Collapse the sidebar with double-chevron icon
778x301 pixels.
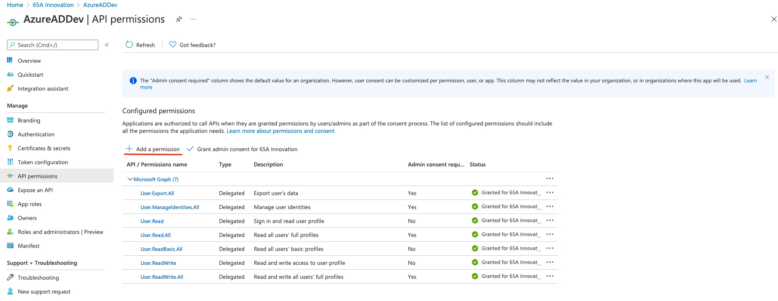(x=107, y=45)
